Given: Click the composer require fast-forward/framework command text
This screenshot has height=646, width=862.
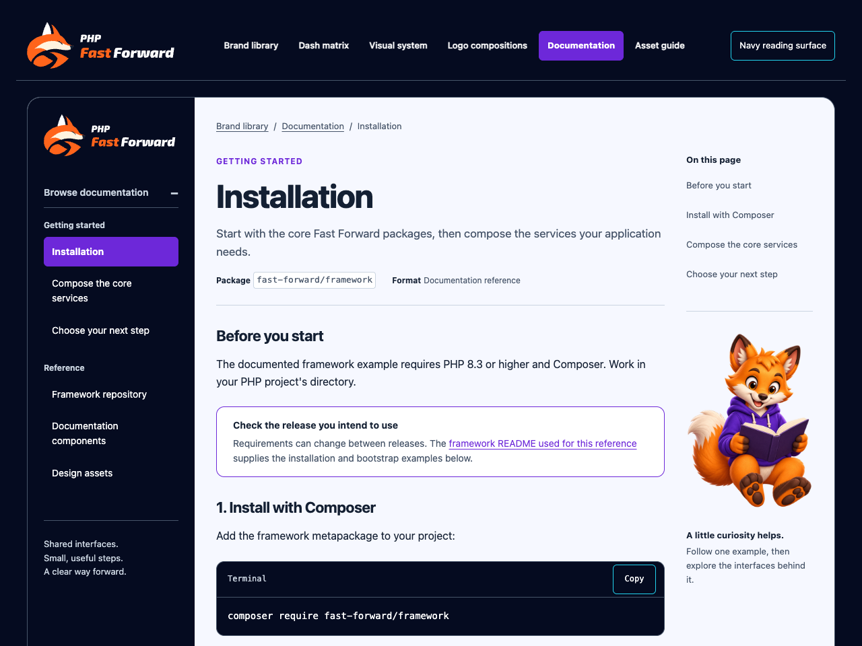Looking at the screenshot, I should click(x=338, y=616).
